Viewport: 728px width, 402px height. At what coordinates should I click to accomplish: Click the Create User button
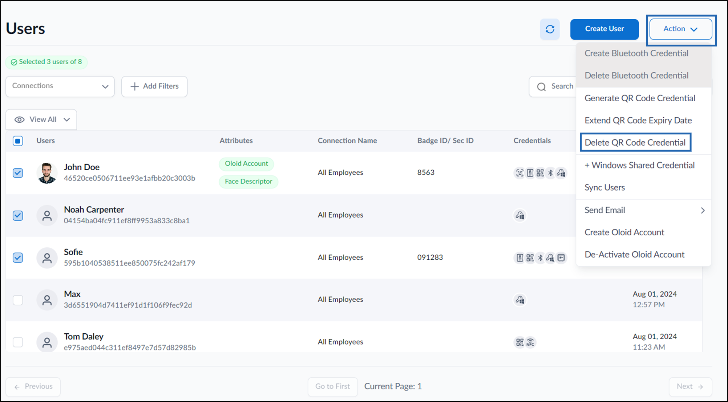click(604, 29)
